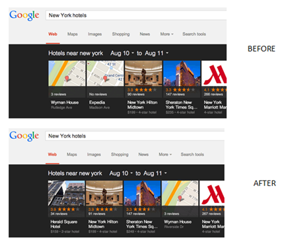Click the Wyman House map thumbnail in AFTER

tap(180, 193)
